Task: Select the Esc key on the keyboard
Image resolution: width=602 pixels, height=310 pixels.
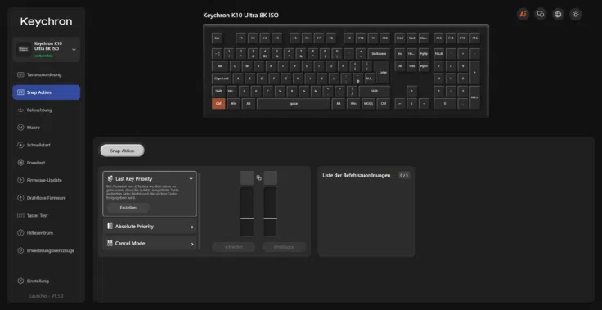Action: pos(217,38)
